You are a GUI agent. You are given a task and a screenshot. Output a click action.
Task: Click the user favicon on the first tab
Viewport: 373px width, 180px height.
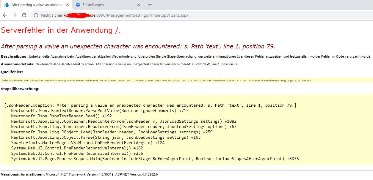tap(7, 5)
